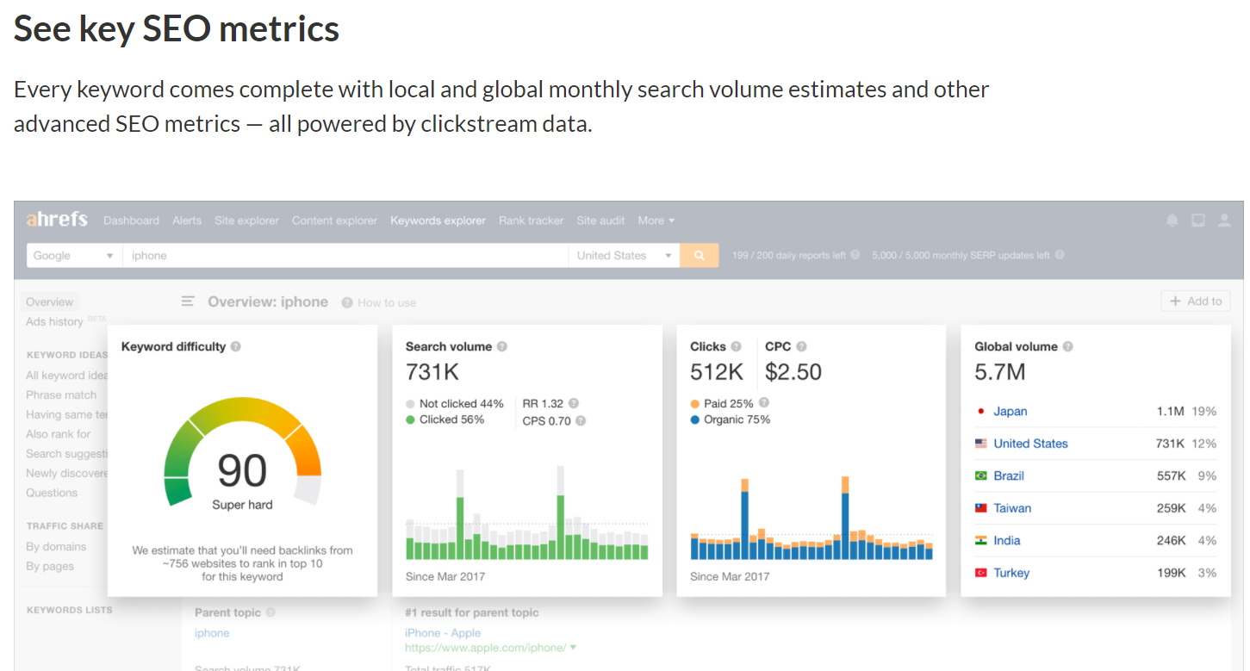Select Overview in the sidebar

tap(49, 302)
